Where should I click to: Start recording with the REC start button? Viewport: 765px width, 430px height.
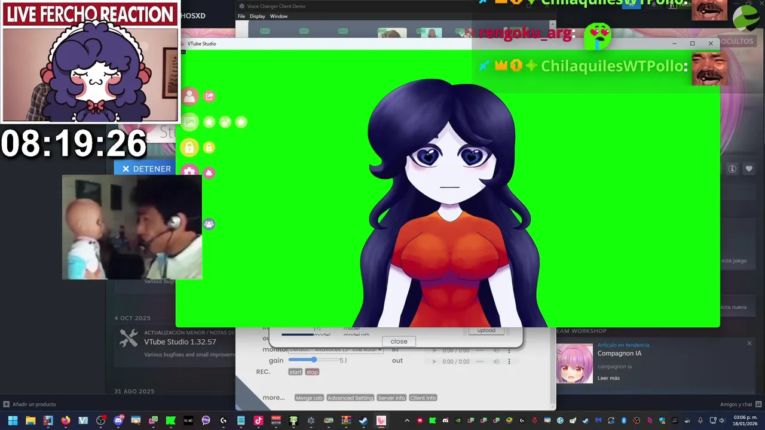click(295, 372)
